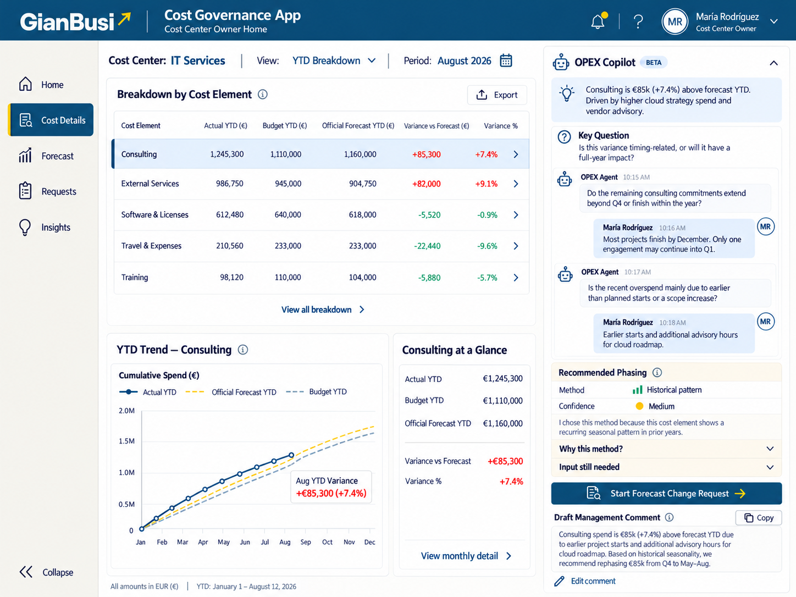796x597 pixels.
Task: Open Cost Details in sidebar
Action: pyautogui.click(x=51, y=120)
